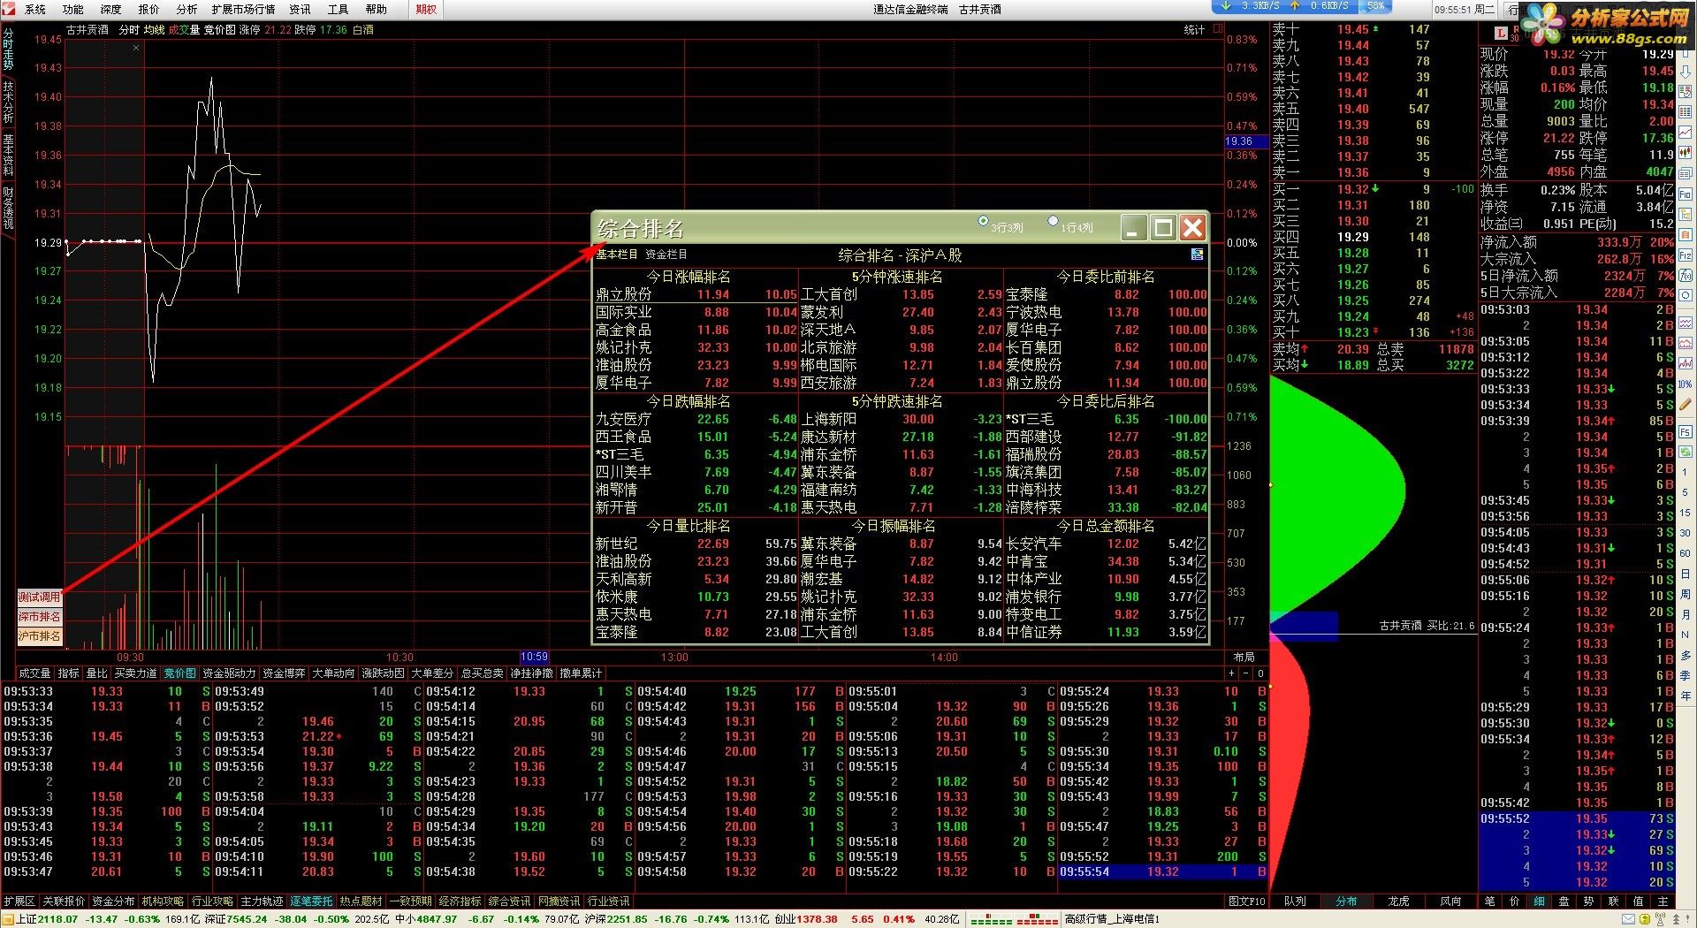Close the highlighted chart region with the x

pos(136,48)
